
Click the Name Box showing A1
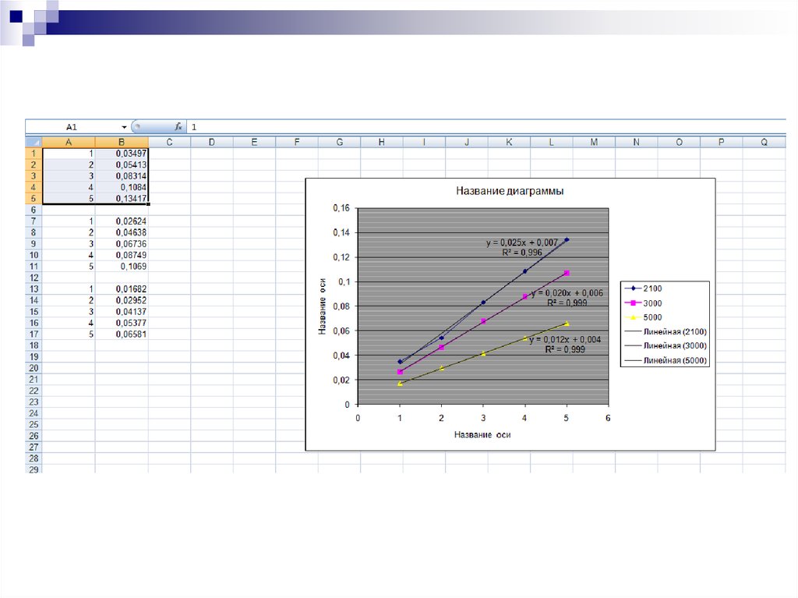[74, 126]
